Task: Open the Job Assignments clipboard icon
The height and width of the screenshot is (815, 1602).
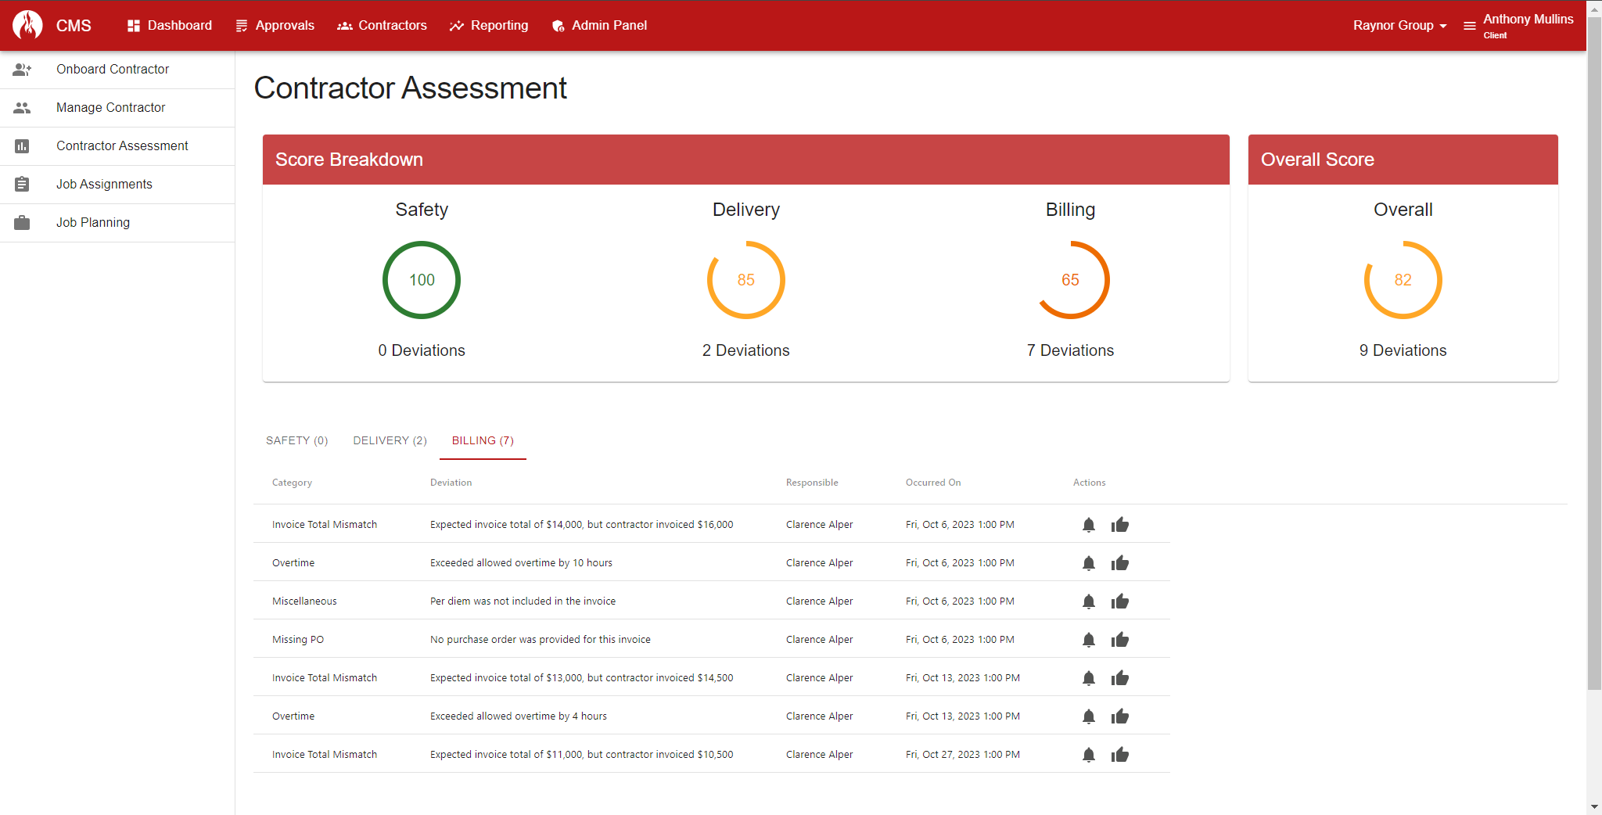Action: tap(22, 184)
